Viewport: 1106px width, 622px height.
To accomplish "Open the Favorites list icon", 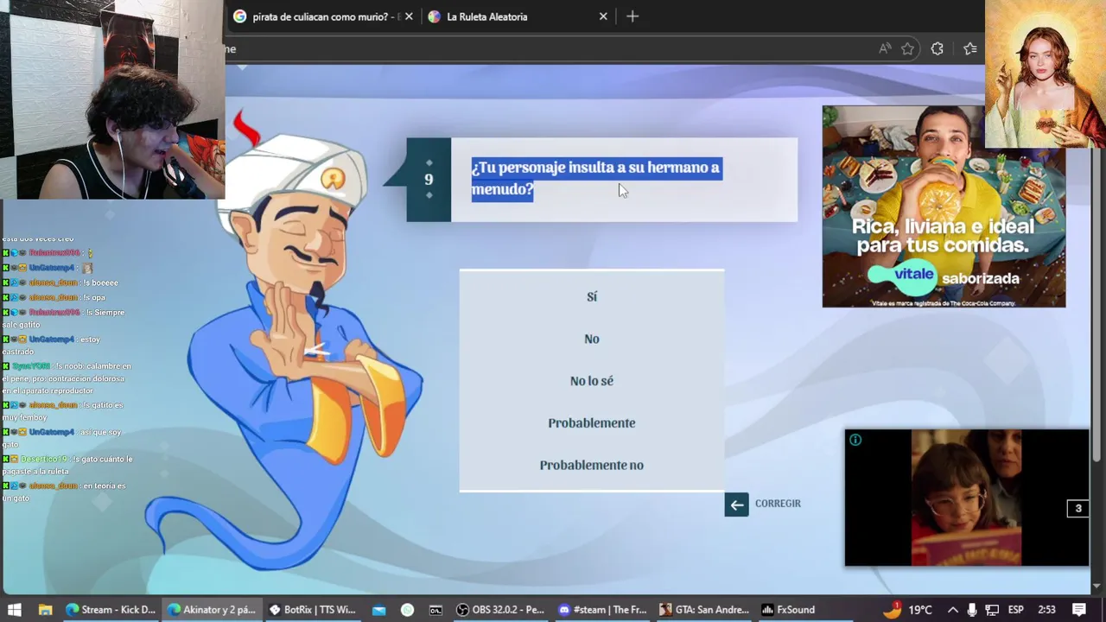I will 969,49.
